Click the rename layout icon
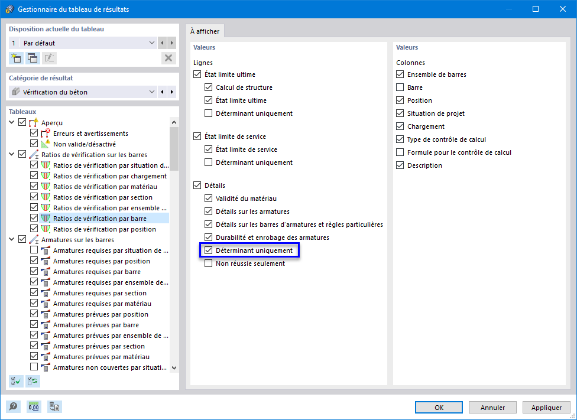The width and height of the screenshot is (577, 420). 49,58
